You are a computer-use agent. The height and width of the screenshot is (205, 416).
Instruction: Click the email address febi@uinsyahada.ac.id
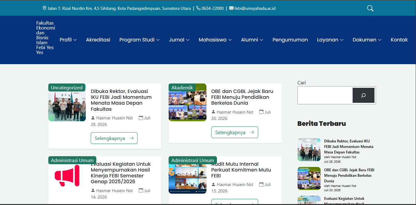(x=255, y=8)
